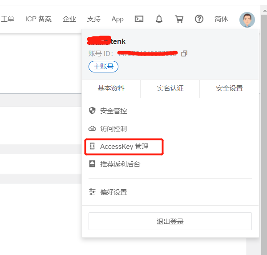
Task: Click the 退出登录 button
Action: click(170, 221)
